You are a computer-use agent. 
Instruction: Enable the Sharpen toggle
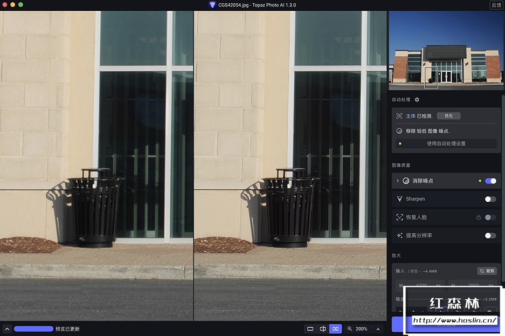coord(490,199)
